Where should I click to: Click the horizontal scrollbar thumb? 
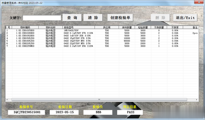coord(99,100)
